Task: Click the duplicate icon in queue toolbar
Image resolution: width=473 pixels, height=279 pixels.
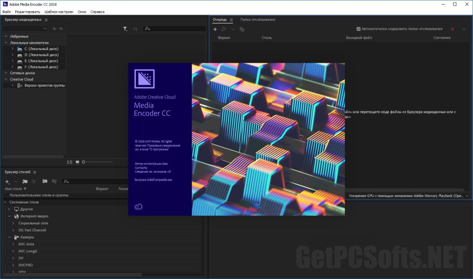Action: [242, 29]
